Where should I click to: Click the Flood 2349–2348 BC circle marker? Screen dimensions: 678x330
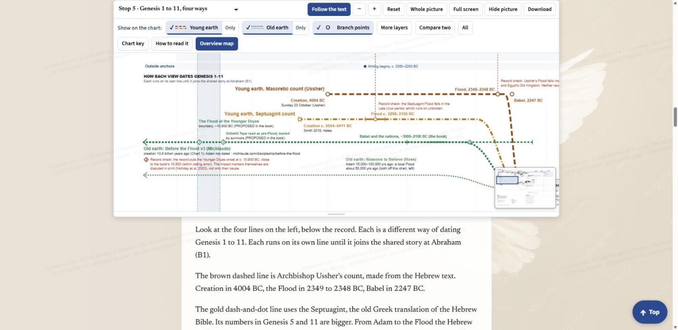pyautogui.click(x=498, y=94)
